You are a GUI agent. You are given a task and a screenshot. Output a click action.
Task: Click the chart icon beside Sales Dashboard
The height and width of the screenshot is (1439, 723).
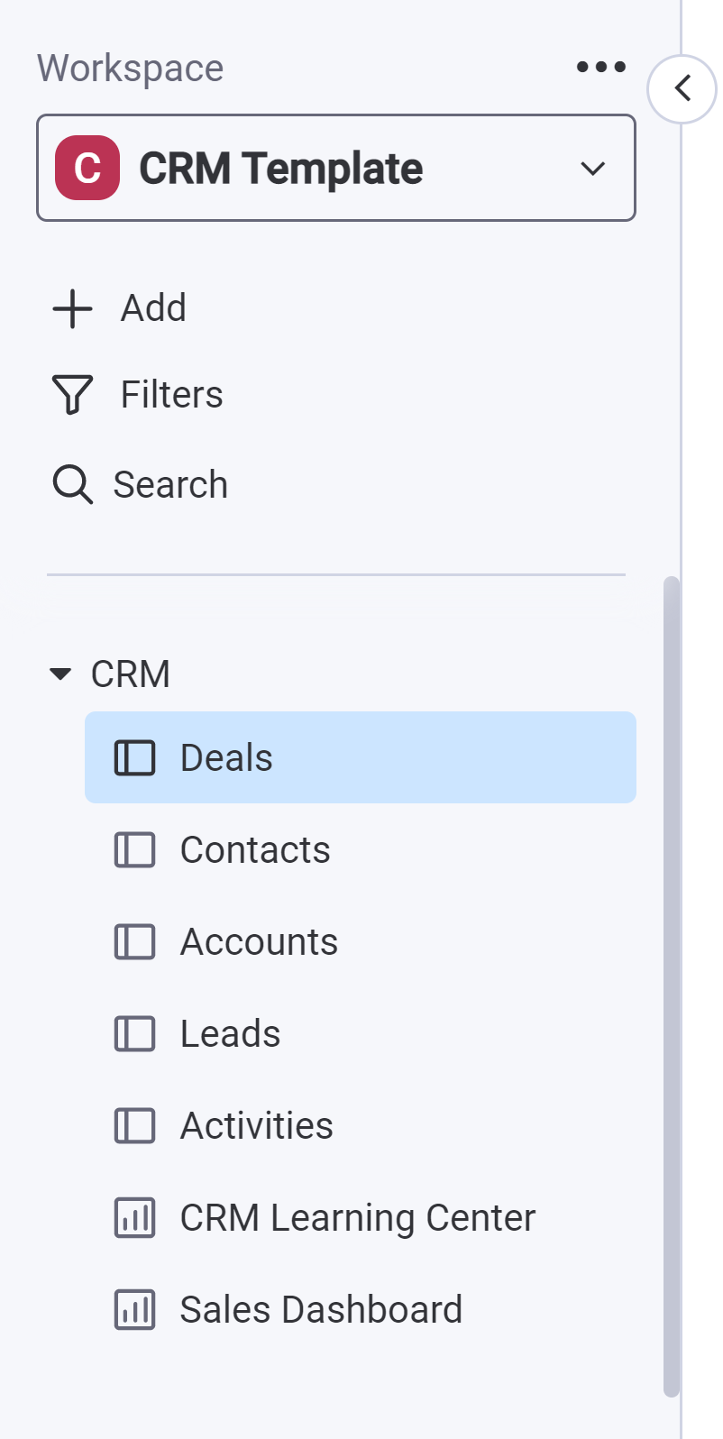click(135, 1309)
